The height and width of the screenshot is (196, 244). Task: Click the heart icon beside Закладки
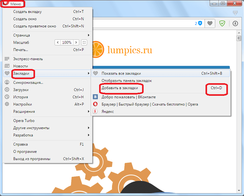[7, 73]
